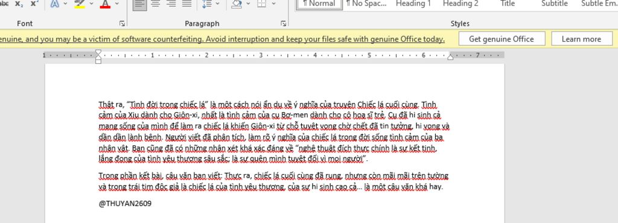
Task: Apply the Title style
Action: 507,4
